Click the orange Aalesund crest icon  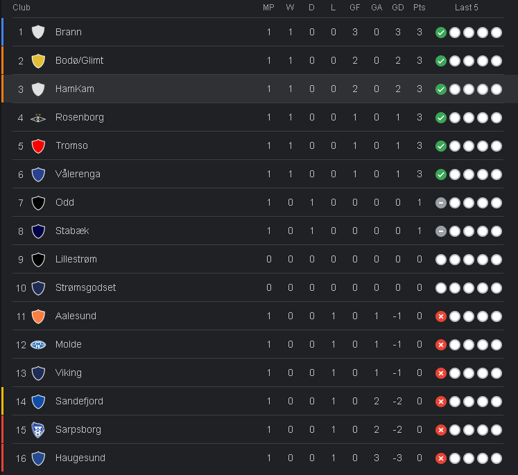38,316
